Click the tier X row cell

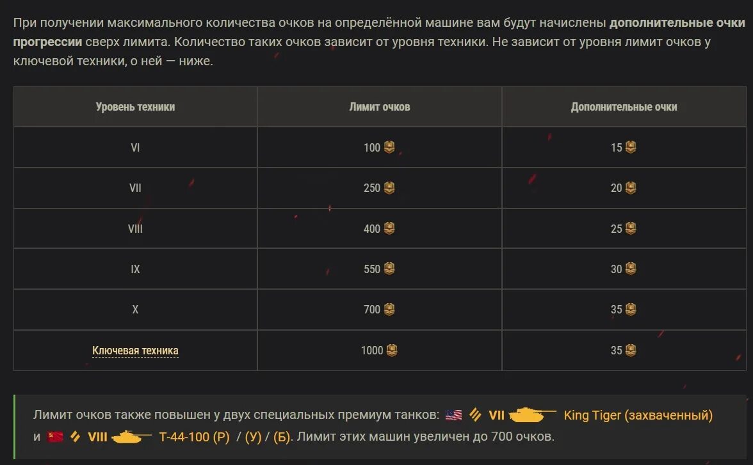[x=135, y=310]
